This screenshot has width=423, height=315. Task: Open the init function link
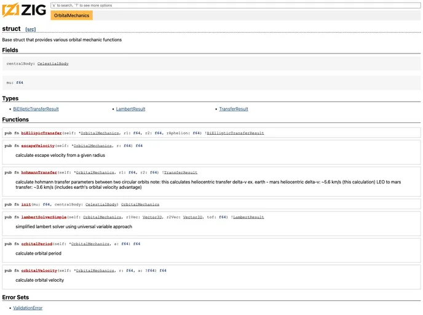(x=26, y=204)
